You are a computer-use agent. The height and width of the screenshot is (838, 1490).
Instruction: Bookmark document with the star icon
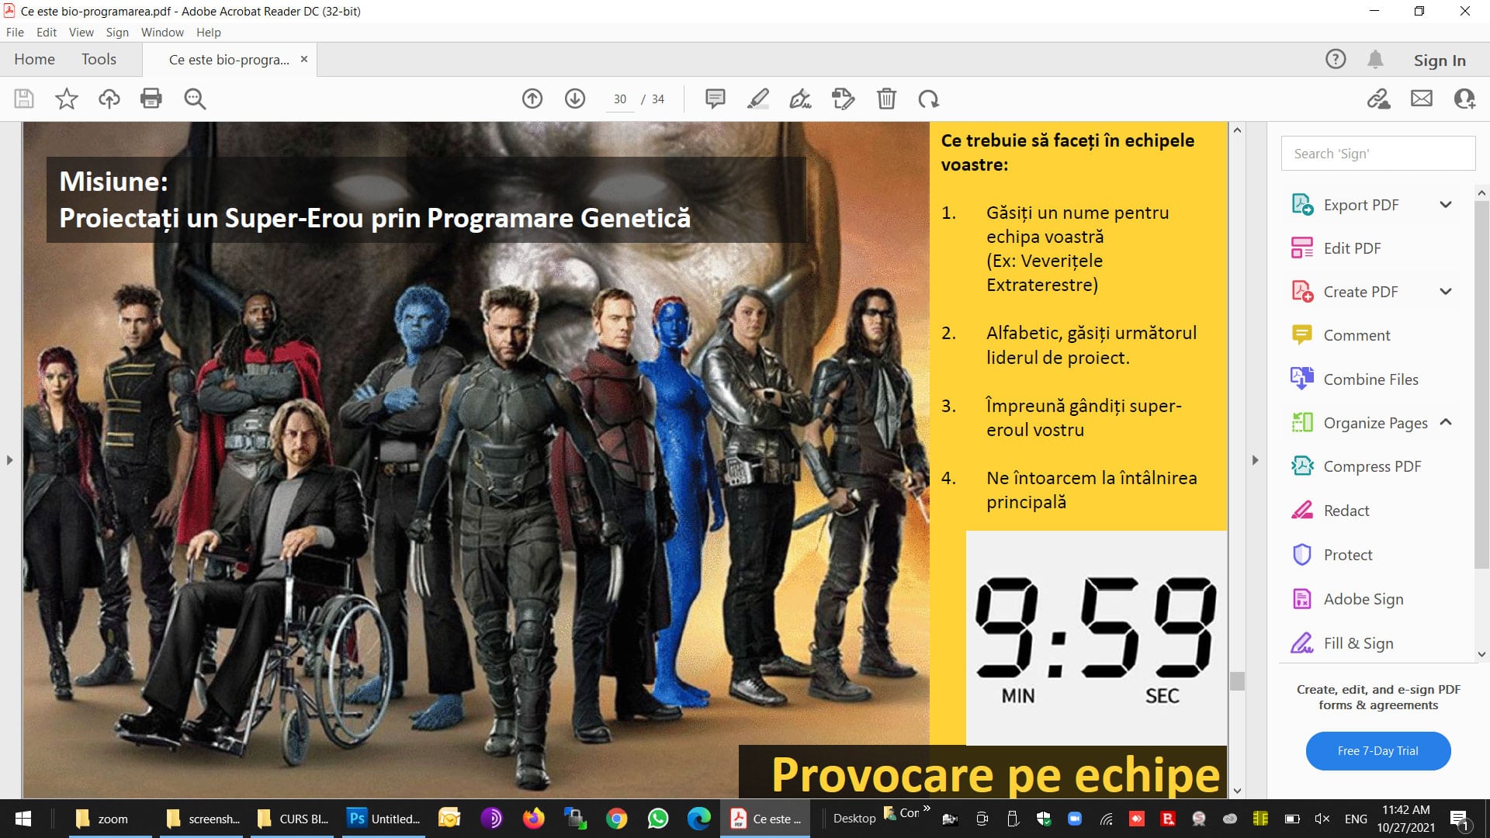[x=67, y=99]
